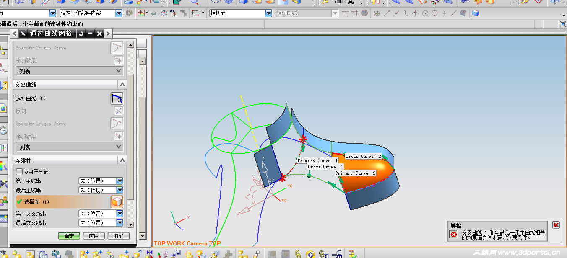Click the select face cube icon
This screenshot has height=258, width=567.
click(x=117, y=202)
